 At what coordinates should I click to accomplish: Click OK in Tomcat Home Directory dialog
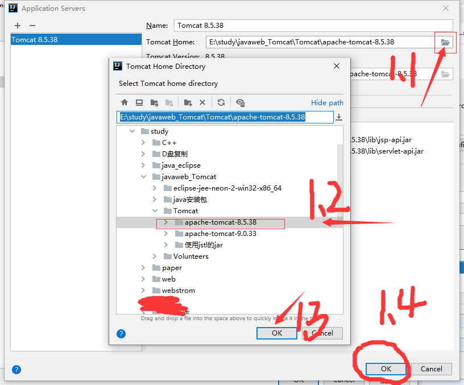pos(277,333)
